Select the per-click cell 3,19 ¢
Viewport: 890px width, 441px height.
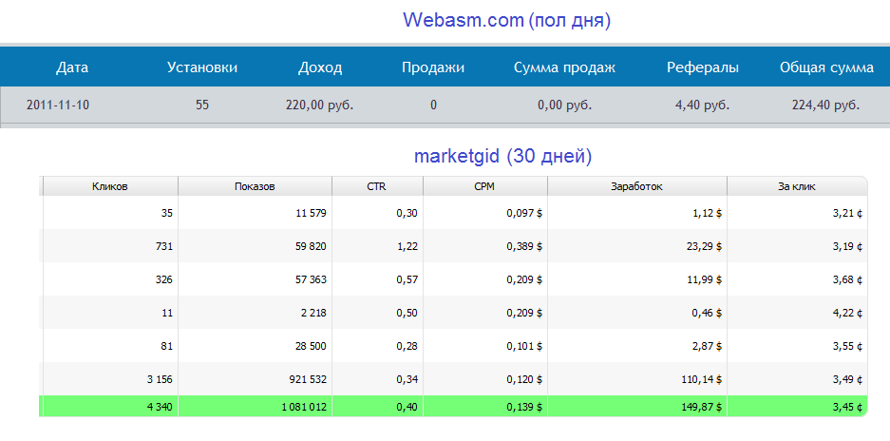point(848,247)
